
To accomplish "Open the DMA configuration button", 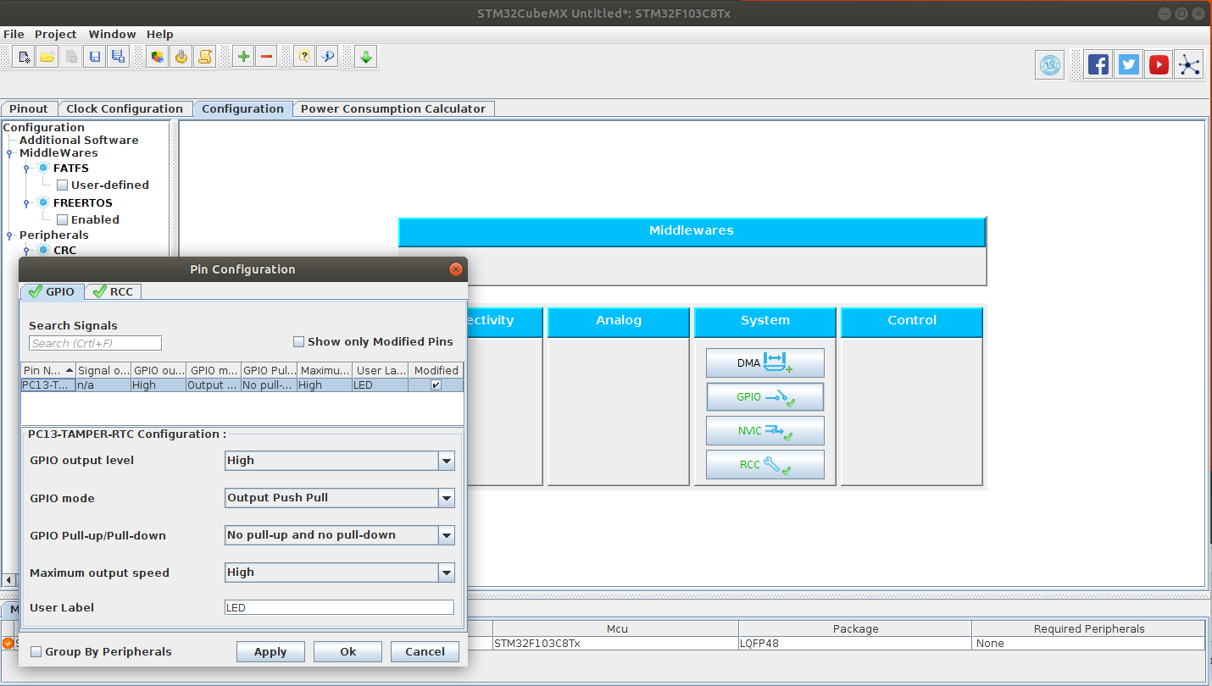I will coord(765,362).
